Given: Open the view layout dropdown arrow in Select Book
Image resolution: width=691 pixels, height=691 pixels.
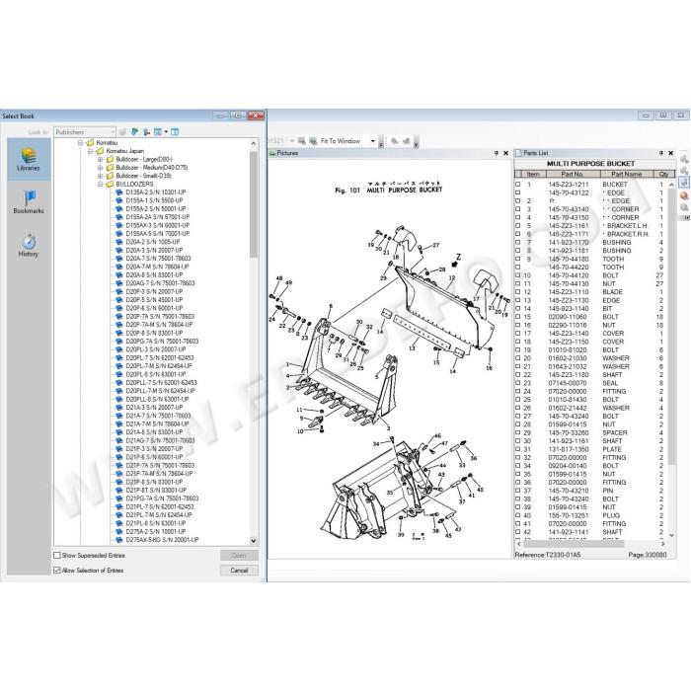Looking at the screenshot, I should point(166,131).
